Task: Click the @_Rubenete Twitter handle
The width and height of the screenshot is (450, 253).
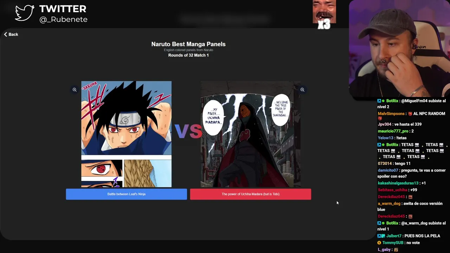Action: pos(63,19)
